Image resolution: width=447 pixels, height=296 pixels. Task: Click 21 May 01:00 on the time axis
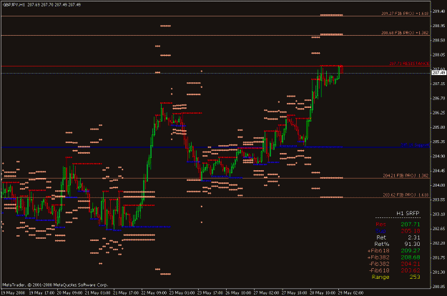(97, 293)
